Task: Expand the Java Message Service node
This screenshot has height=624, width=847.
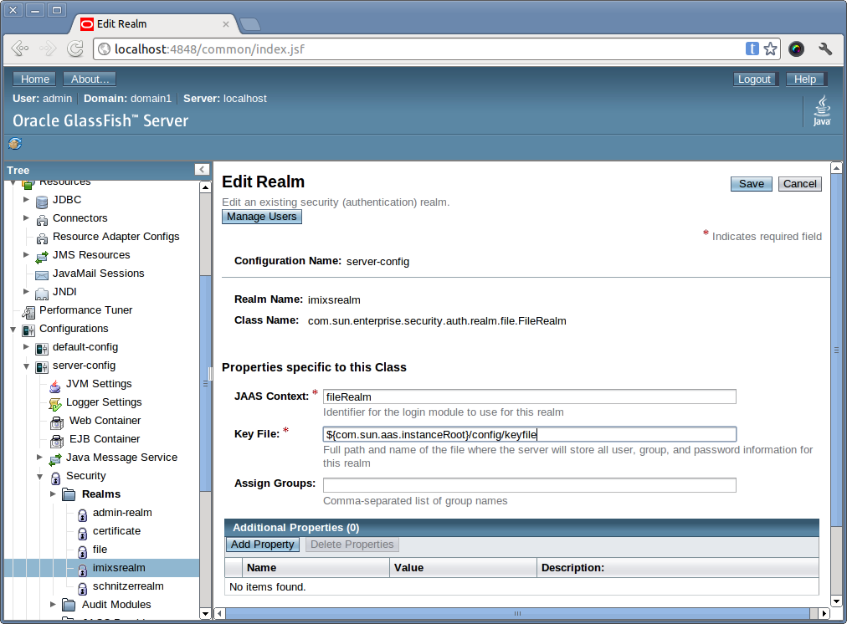Action: (x=39, y=458)
